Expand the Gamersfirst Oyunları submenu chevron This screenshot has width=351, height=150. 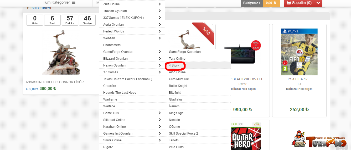click(x=160, y=133)
